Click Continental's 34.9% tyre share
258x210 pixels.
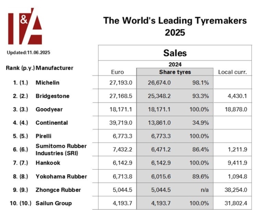point(201,123)
